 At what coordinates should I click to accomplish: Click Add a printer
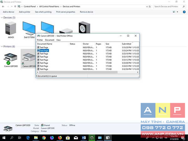[24, 12]
